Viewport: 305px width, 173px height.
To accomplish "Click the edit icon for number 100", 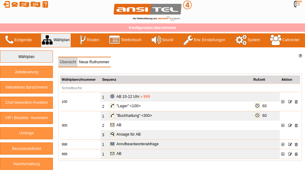I will click(290, 102).
